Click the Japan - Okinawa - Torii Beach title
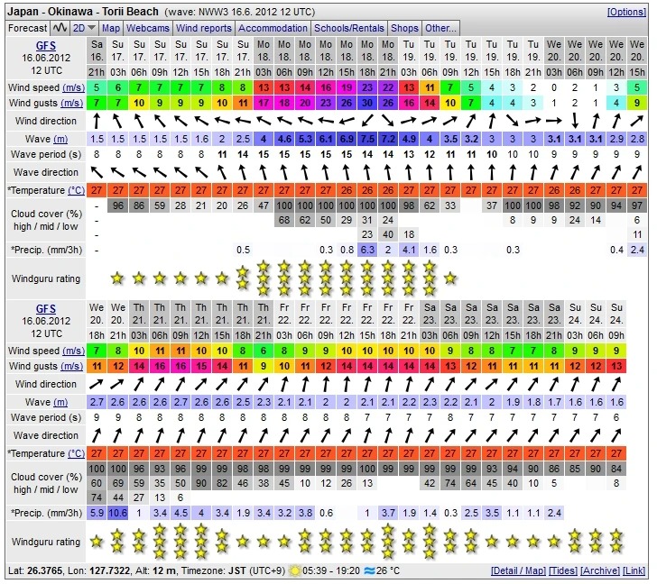This screenshot has height=584, width=657. tap(83, 12)
